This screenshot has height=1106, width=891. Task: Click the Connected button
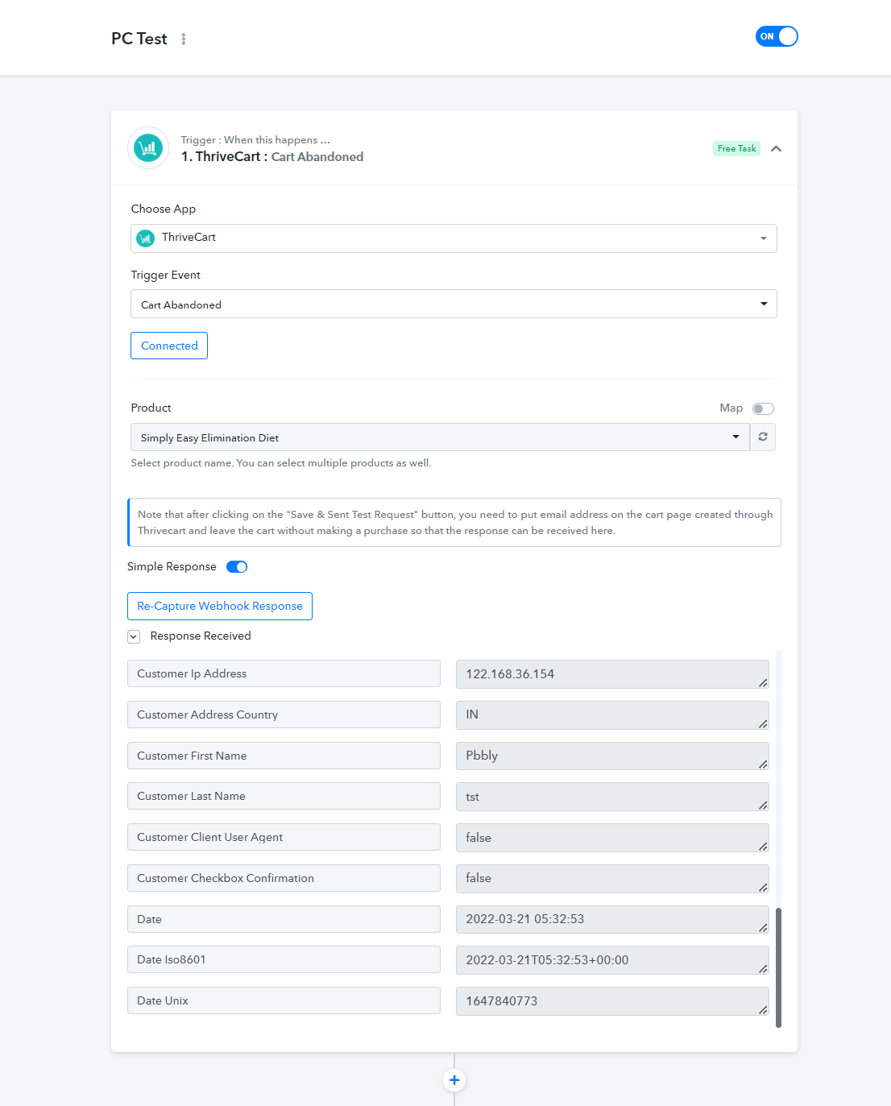pos(169,346)
